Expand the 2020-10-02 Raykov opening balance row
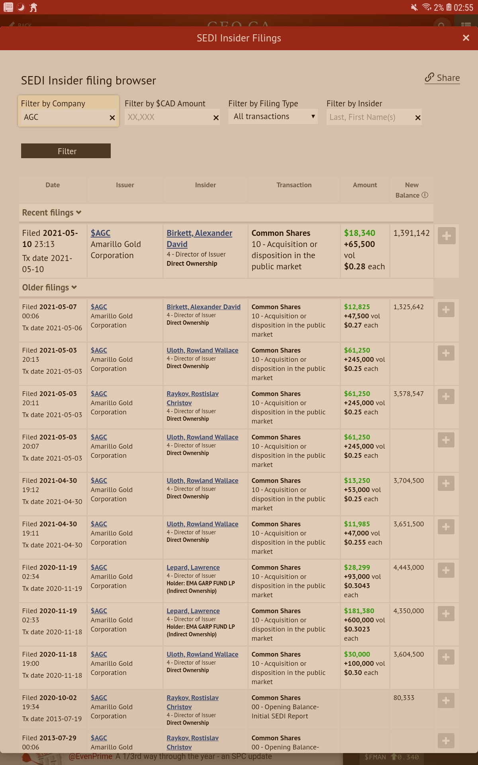The height and width of the screenshot is (765, 478). pos(446,700)
